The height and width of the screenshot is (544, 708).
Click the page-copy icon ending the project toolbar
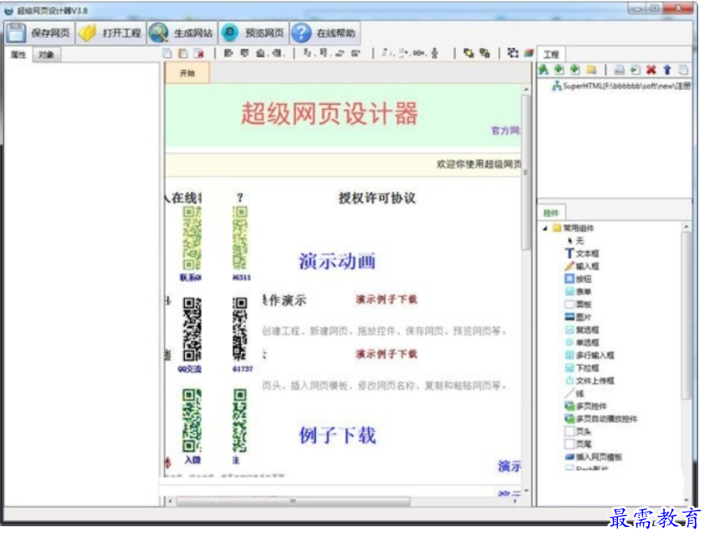(x=683, y=69)
